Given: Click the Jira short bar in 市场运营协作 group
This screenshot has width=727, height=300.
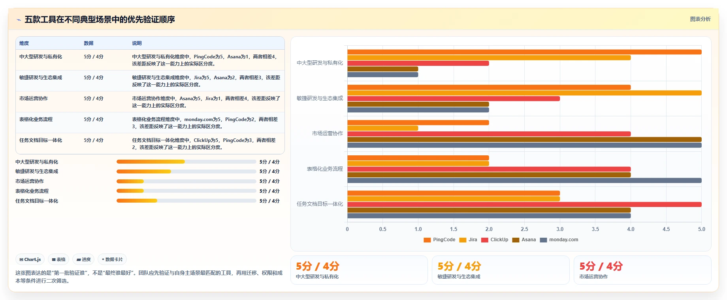Looking at the screenshot, I should point(382,128).
